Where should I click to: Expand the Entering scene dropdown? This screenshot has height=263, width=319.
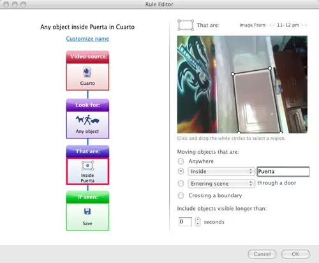(x=221, y=184)
